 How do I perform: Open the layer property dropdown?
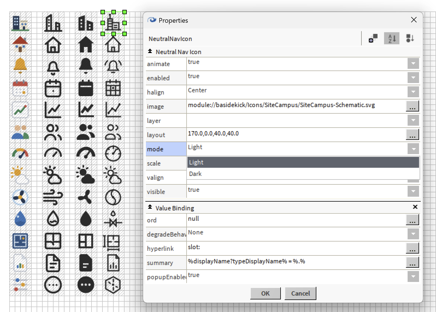click(413, 120)
